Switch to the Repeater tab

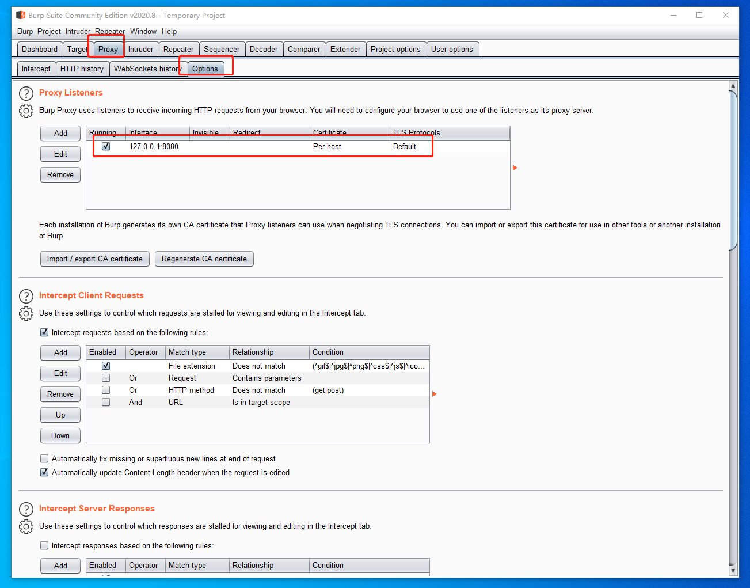[178, 49]
